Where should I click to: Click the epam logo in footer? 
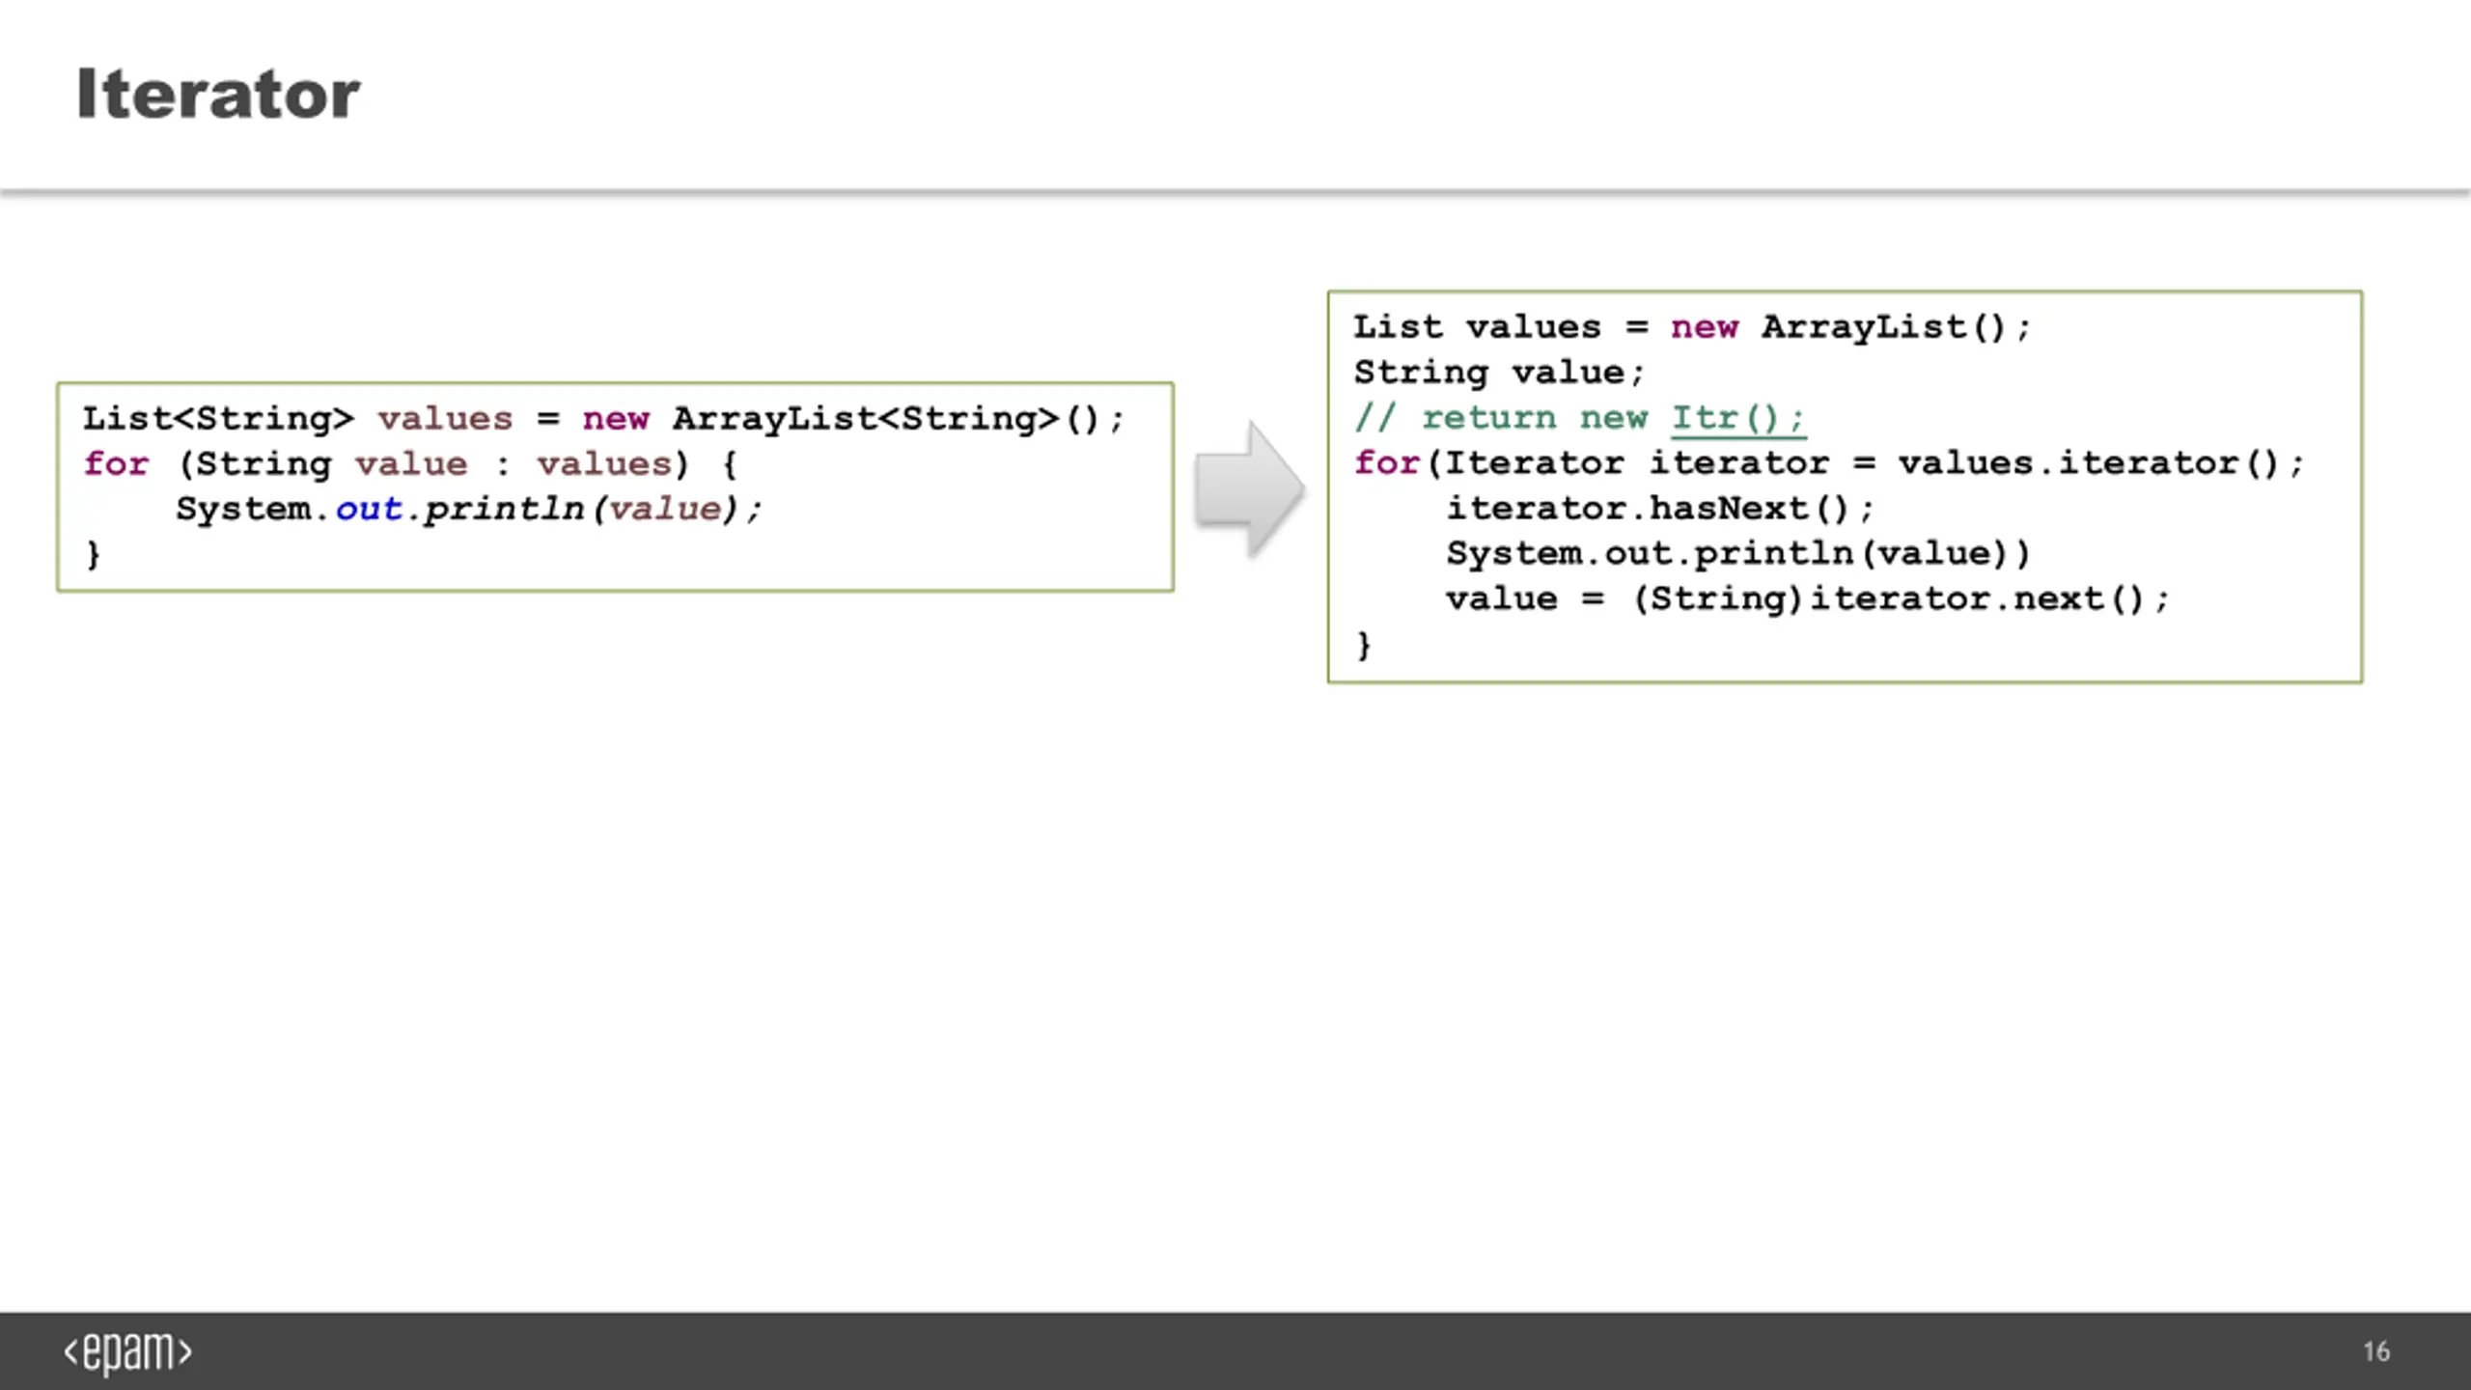(127, 1352)
